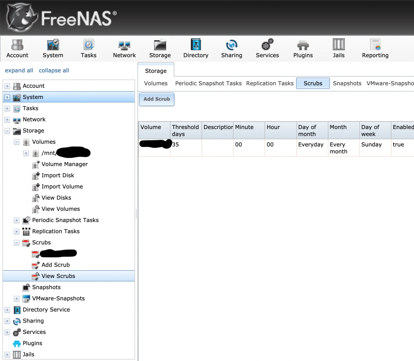This screenshot has width=414, height=361.
Task: Click the Snapshots tree icon
Action: 26,287
